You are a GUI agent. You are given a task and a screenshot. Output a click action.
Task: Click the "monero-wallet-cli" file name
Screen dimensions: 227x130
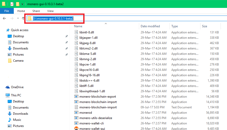(x=91, y=123)
